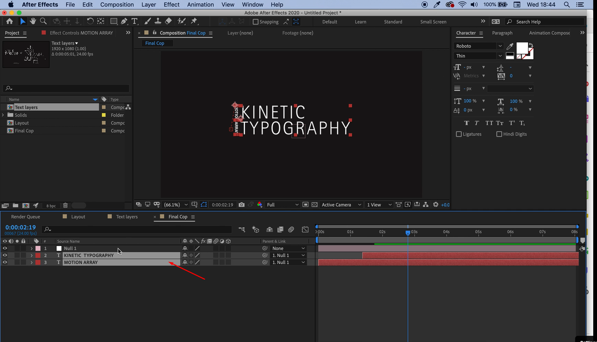Open the Roboto font family dropdown

point(500,46)
